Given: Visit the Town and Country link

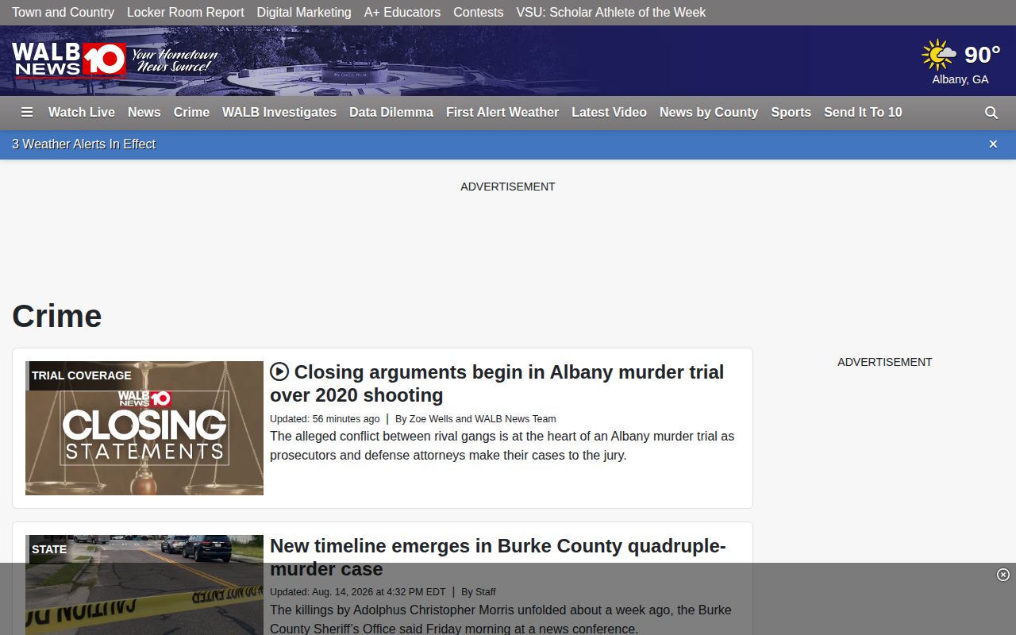Looking at the screenshot, I should click(63, 13).
